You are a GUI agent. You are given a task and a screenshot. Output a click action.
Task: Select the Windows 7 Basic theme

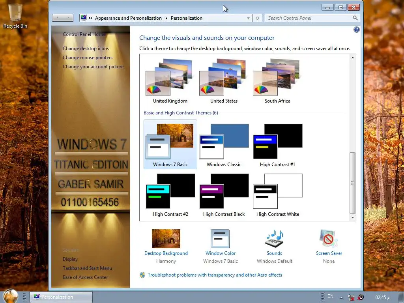pos(170,144)
